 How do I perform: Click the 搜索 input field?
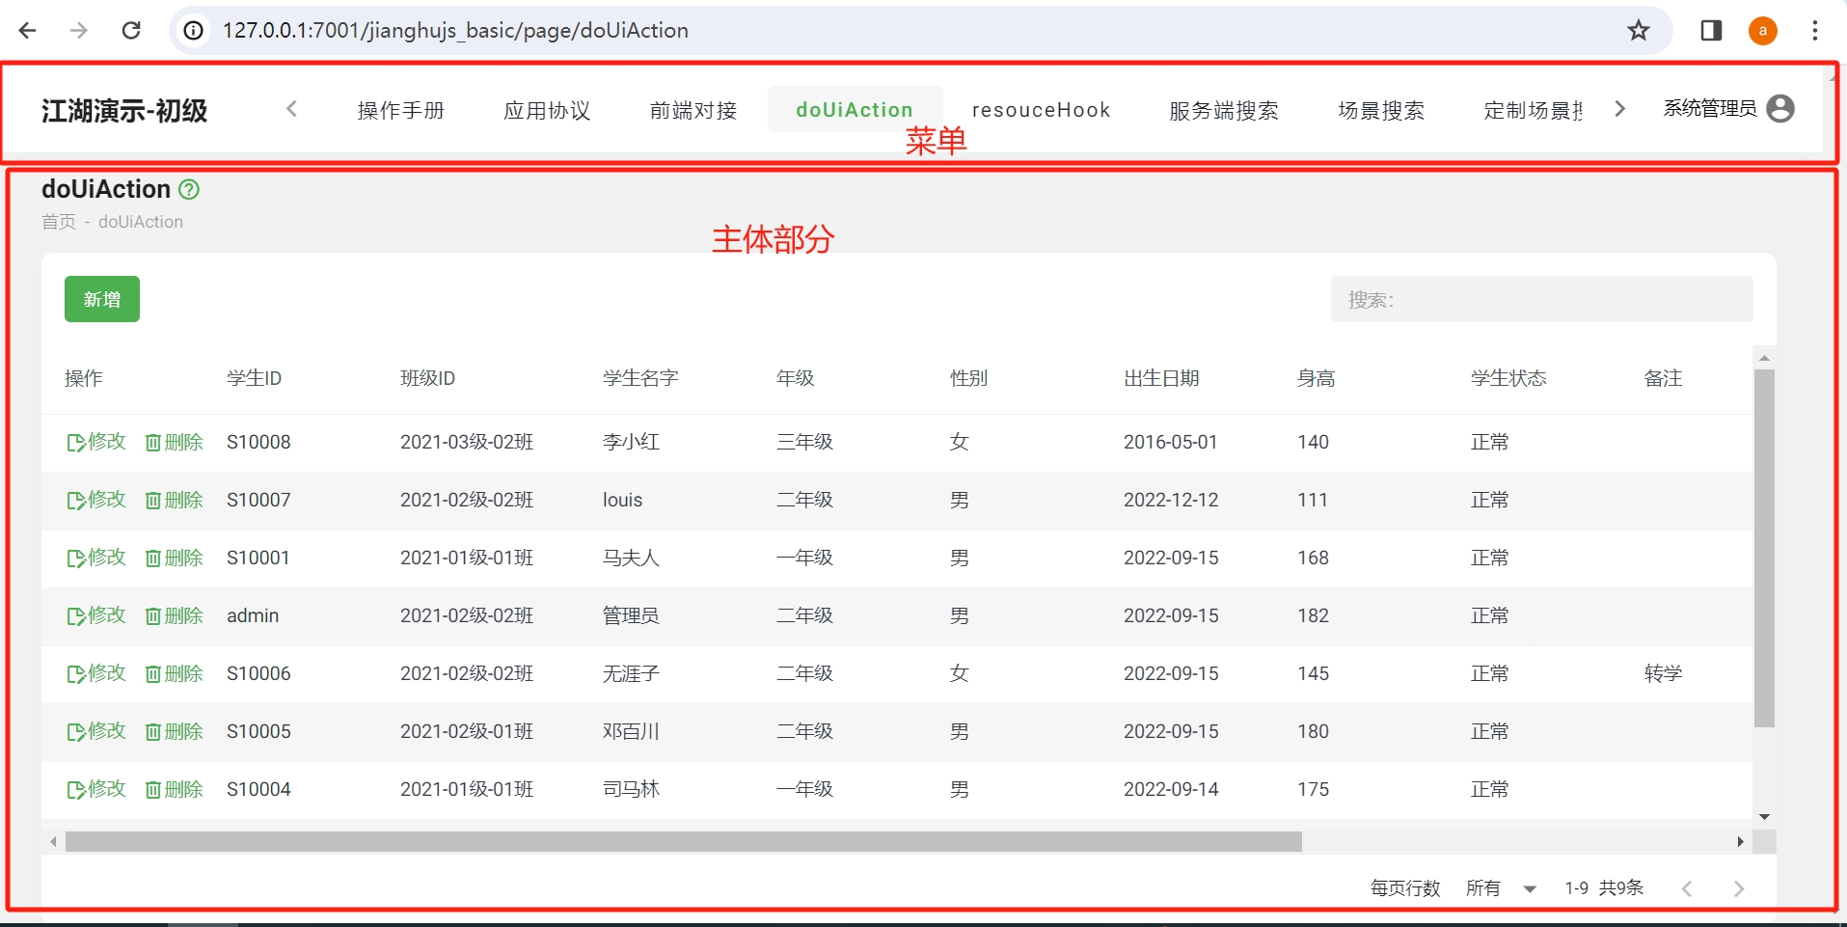tap(1541, 299)
